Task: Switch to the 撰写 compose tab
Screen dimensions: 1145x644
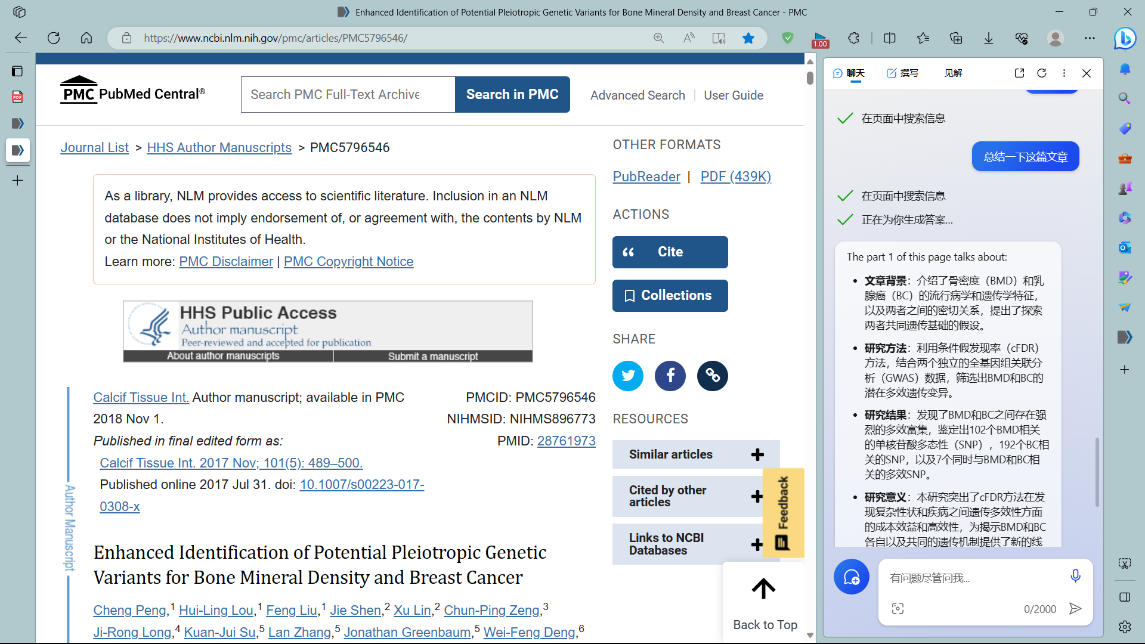Action: tap(902, 73)
